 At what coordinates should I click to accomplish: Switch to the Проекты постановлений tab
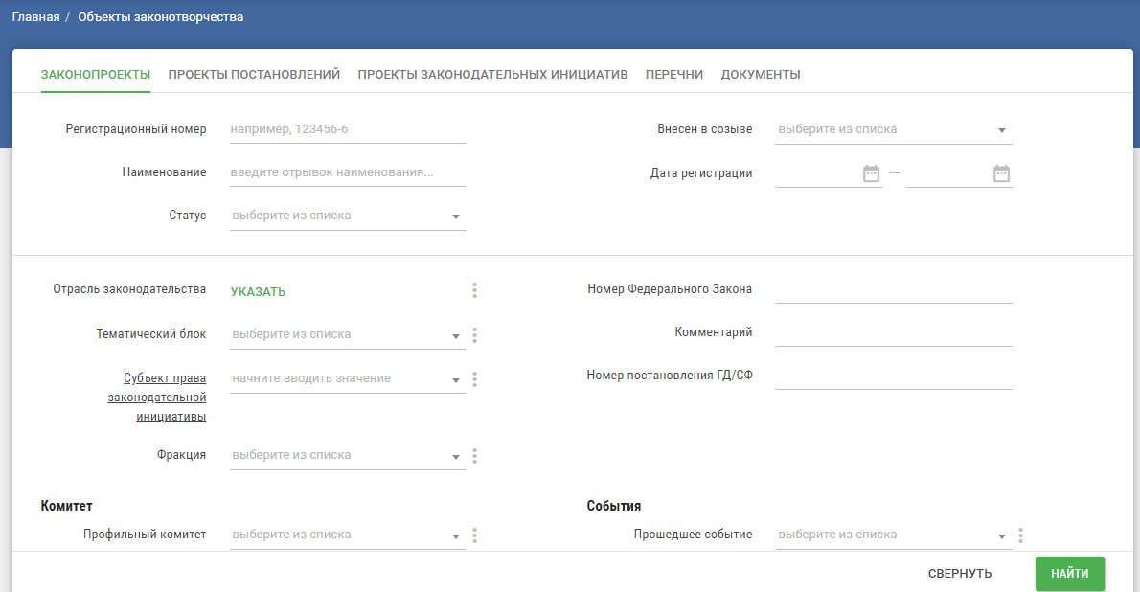pos(254,74)
